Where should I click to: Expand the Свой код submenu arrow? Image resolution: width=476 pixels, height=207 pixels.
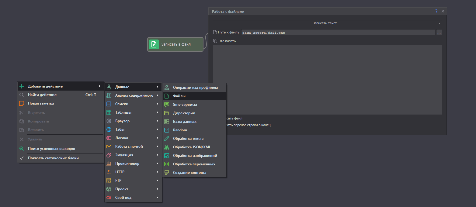(157, 198)
